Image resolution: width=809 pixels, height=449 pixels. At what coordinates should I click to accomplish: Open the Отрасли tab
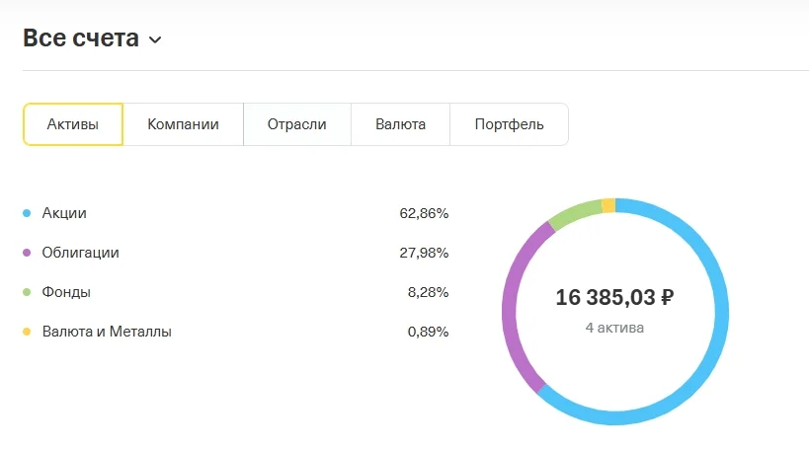point(297,124)
